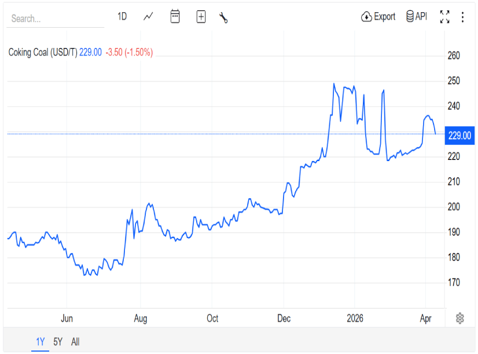The width and height of the screenshot is (478, 354).
Task: Click the blue 229.00 price tag
Action: (460, 136)
